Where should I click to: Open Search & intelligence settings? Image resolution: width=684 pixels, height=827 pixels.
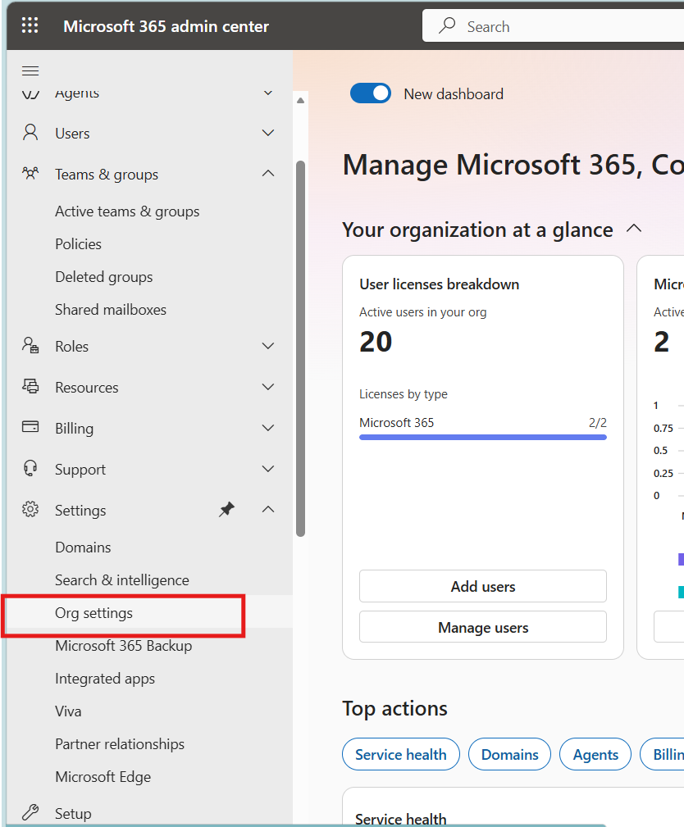[122, 580]
